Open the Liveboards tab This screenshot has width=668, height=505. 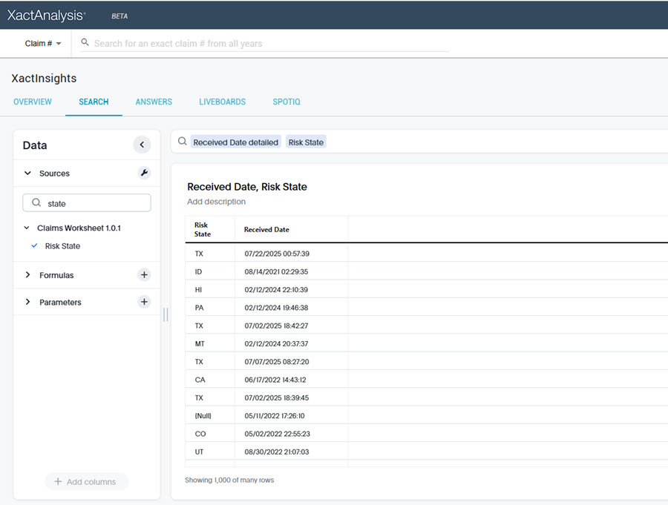pyautogui.click(x=222, y=102)
